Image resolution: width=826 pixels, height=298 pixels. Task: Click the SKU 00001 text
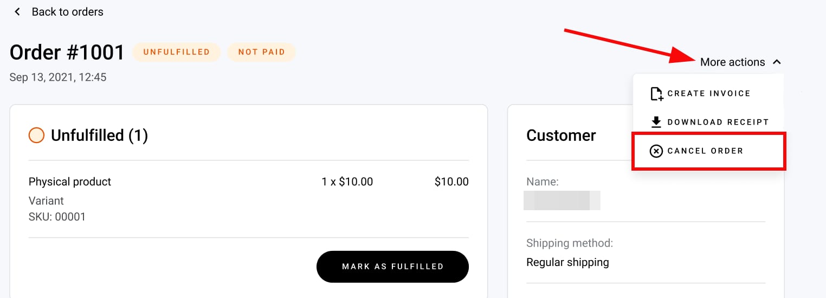[57, 217]
